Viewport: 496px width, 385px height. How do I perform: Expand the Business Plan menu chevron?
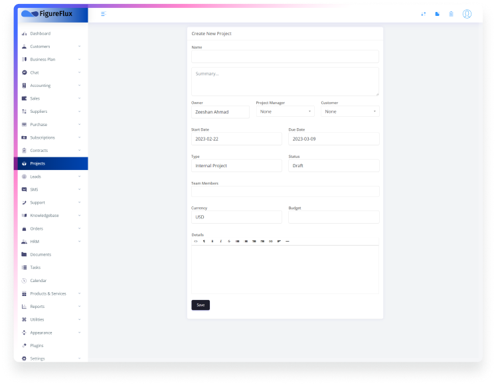pos(80,60)
